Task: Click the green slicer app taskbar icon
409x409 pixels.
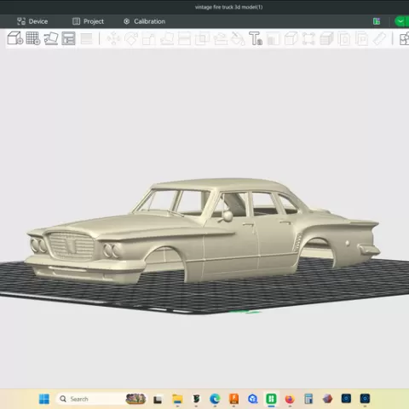Action: click(271, 399)
